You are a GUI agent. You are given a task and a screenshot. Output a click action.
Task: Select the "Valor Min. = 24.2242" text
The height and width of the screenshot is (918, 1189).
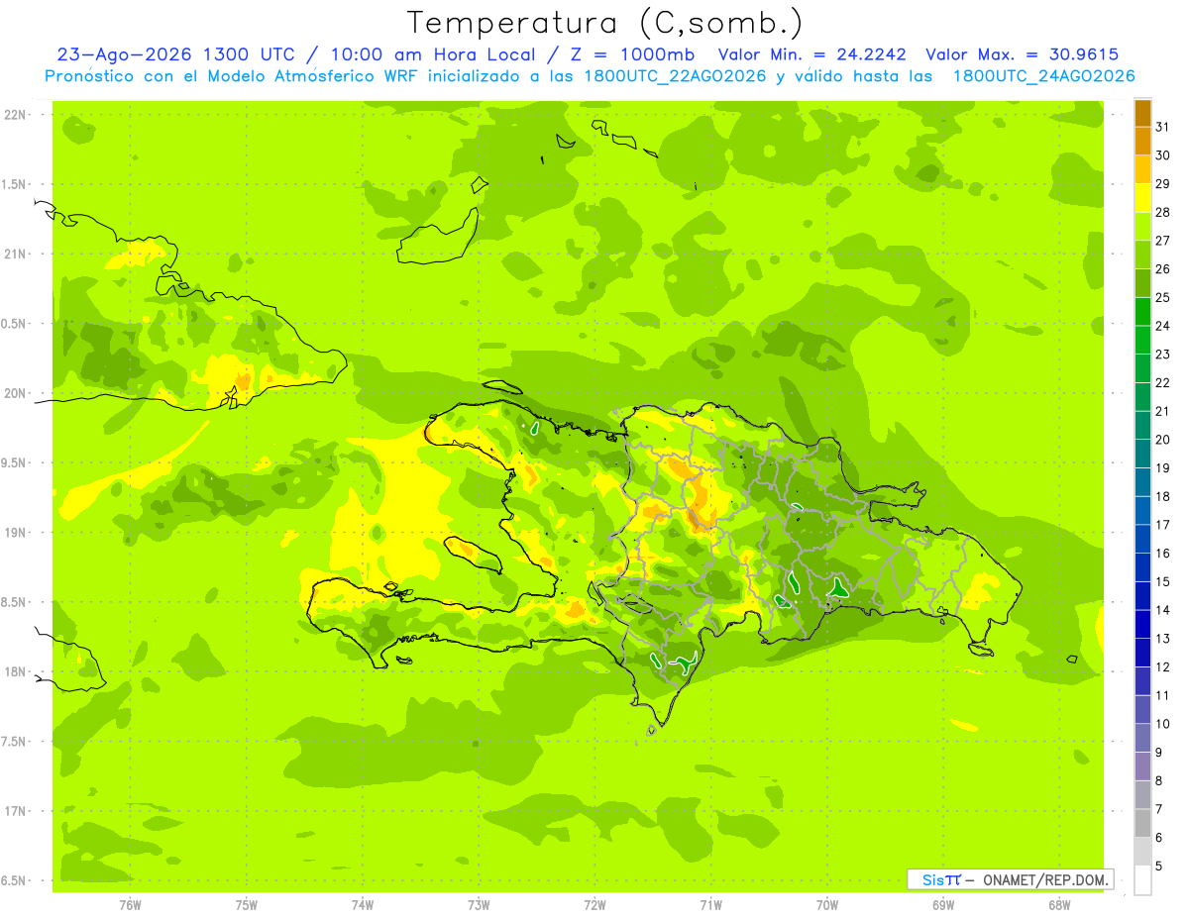(x=812, y=54)
